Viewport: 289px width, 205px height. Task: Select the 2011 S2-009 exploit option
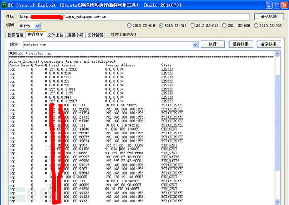(236, 25)
